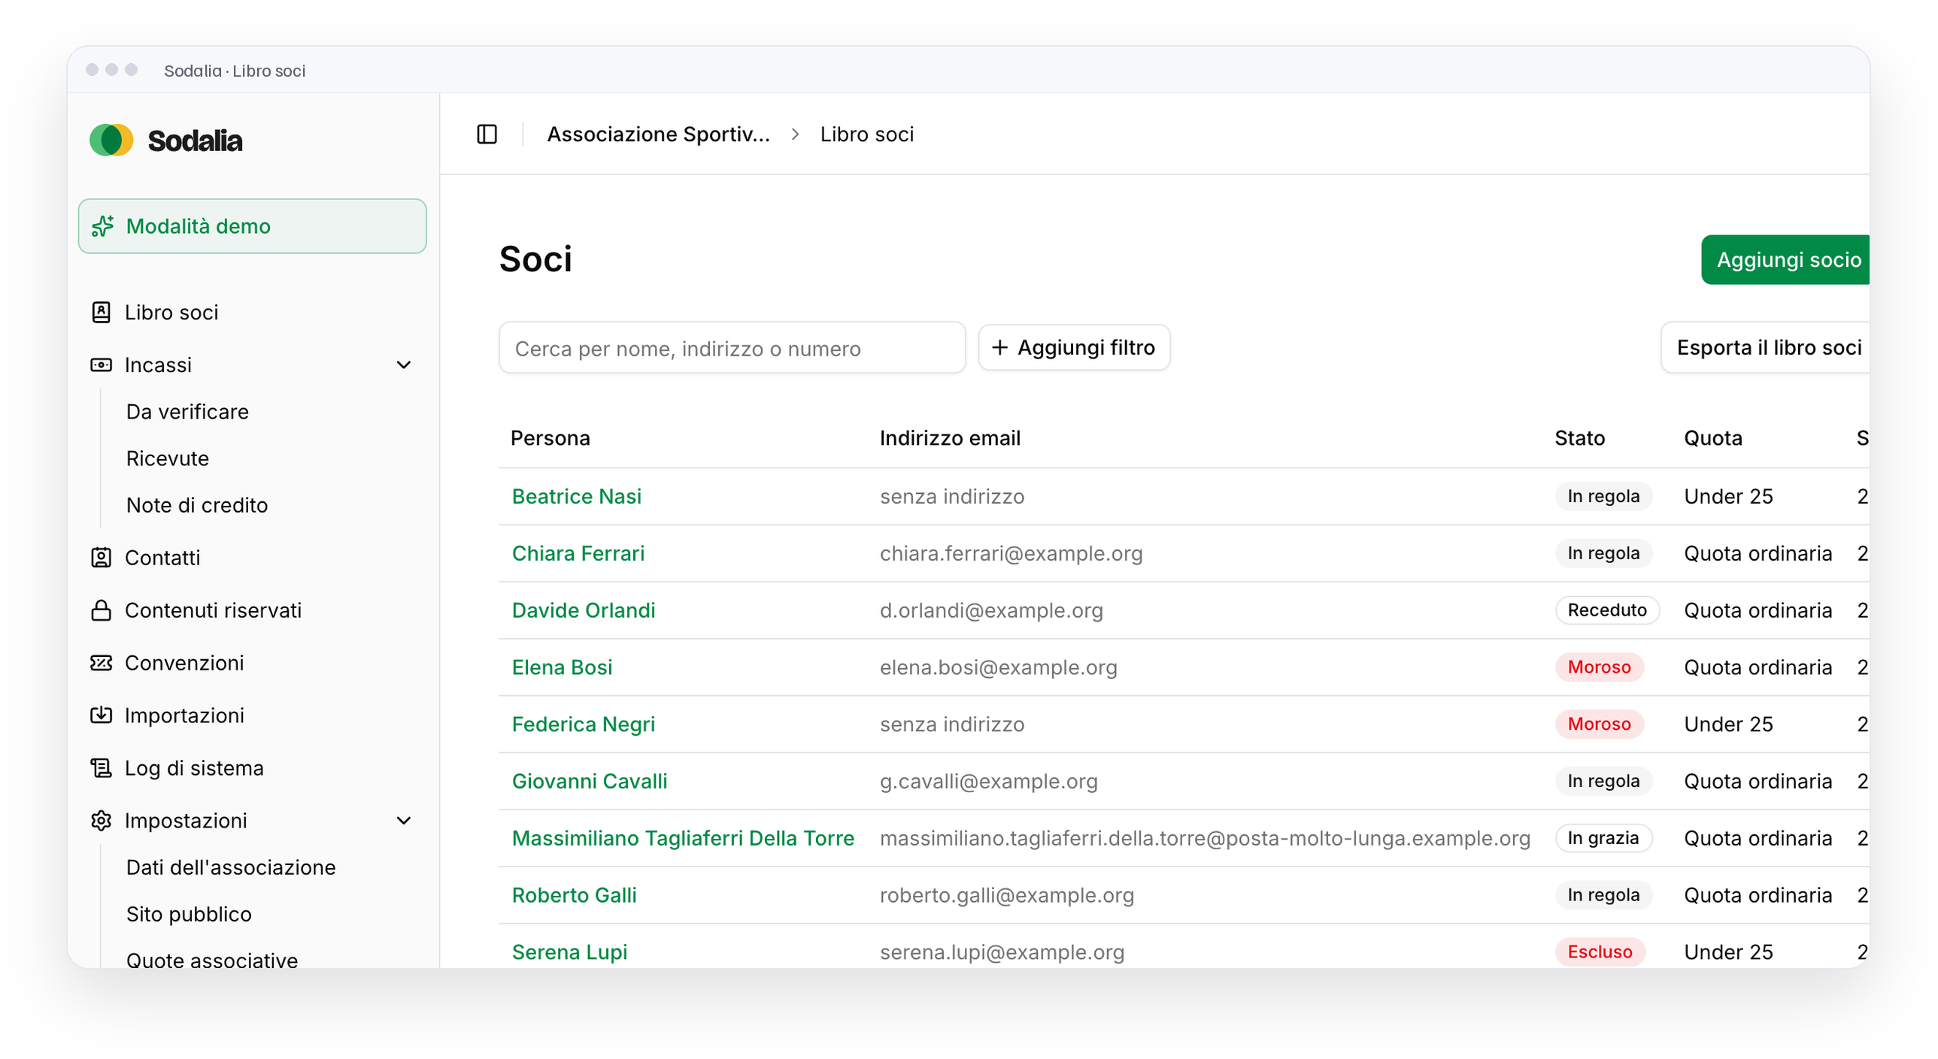Click the Impostazioni gear icon

101,821
